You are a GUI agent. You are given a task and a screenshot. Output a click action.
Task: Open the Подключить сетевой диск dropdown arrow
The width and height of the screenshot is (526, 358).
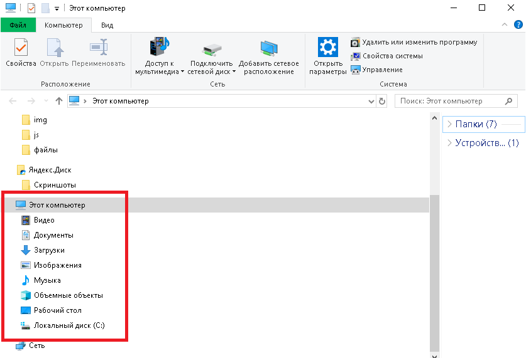(x=234, y=71)
